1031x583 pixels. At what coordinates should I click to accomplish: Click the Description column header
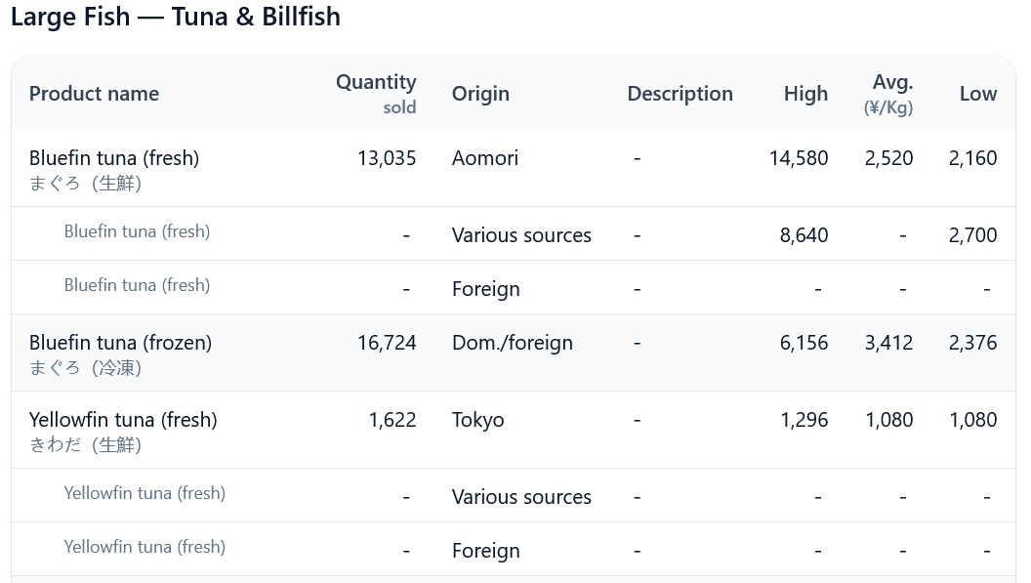pos(680,94)
